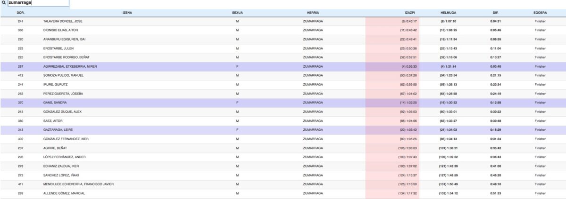This screenshot has height=199, width=566.
Task: Sort table by IZENA column header
Action: pyautogui.click(x=127, y=12)
